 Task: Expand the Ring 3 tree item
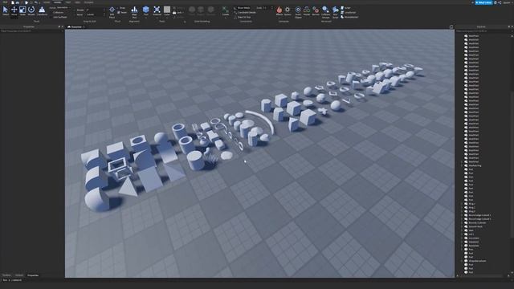pyautogui.click(x=463, y=211)
